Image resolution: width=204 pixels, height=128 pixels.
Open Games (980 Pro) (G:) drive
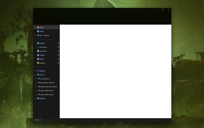tap(47, 95)
